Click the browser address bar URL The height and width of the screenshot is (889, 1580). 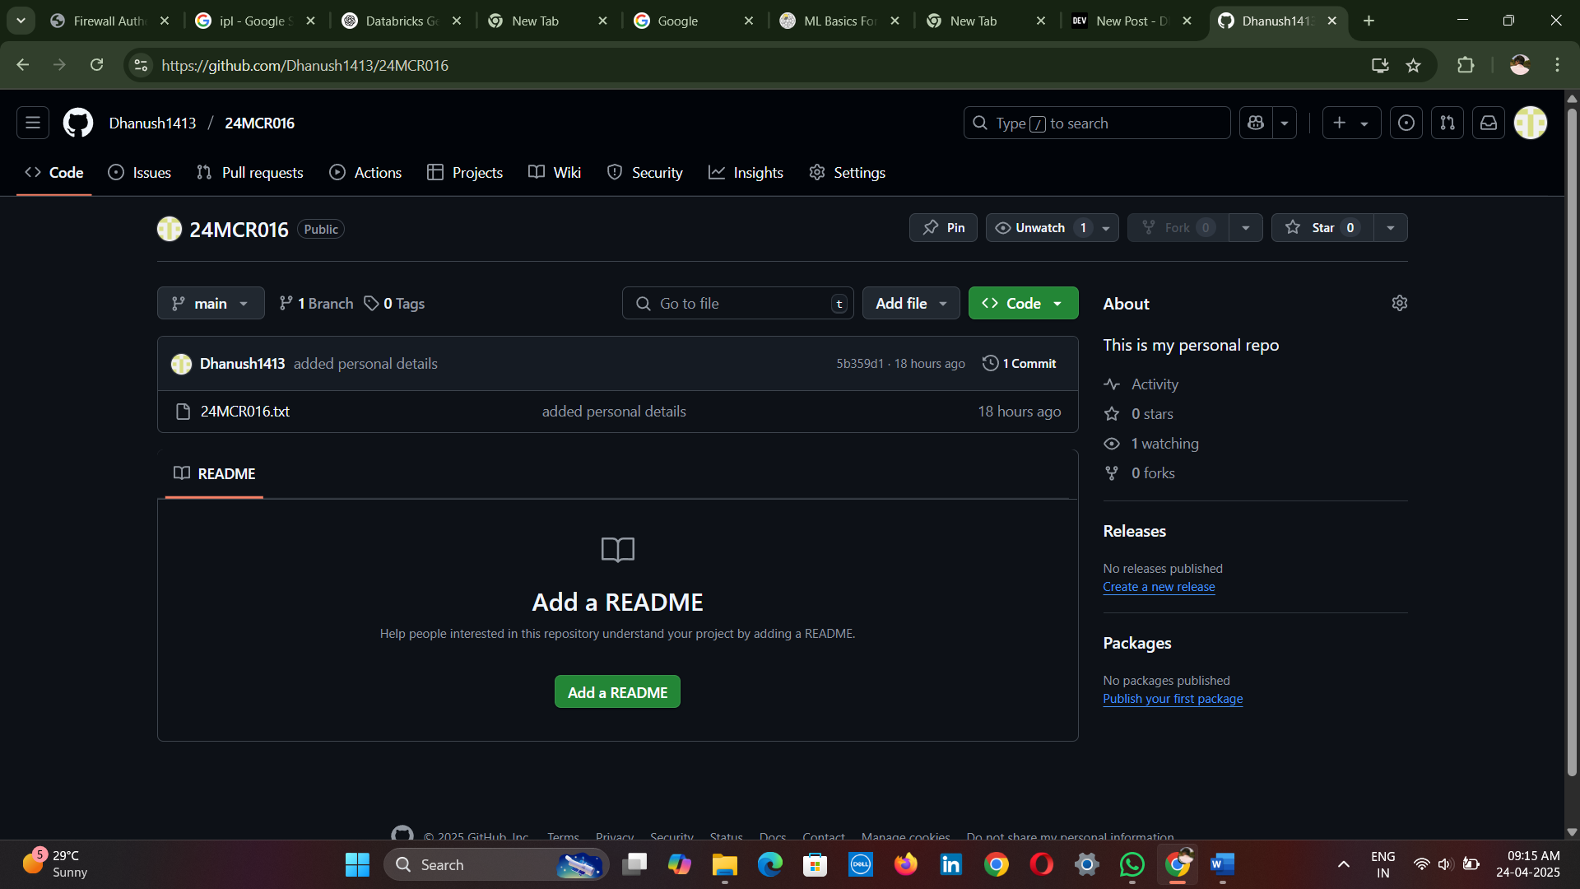304,65
